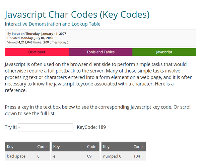This screenshot has height=161, width=201.
Task: Click the first table's Key header
Action: click(x=10, y=147)
